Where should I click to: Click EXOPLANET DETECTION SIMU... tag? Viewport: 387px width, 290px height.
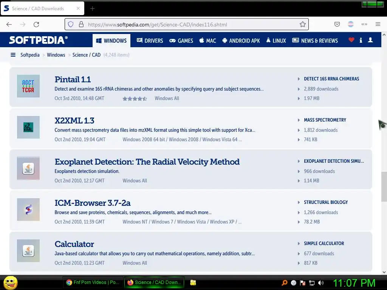pos(334,161)
